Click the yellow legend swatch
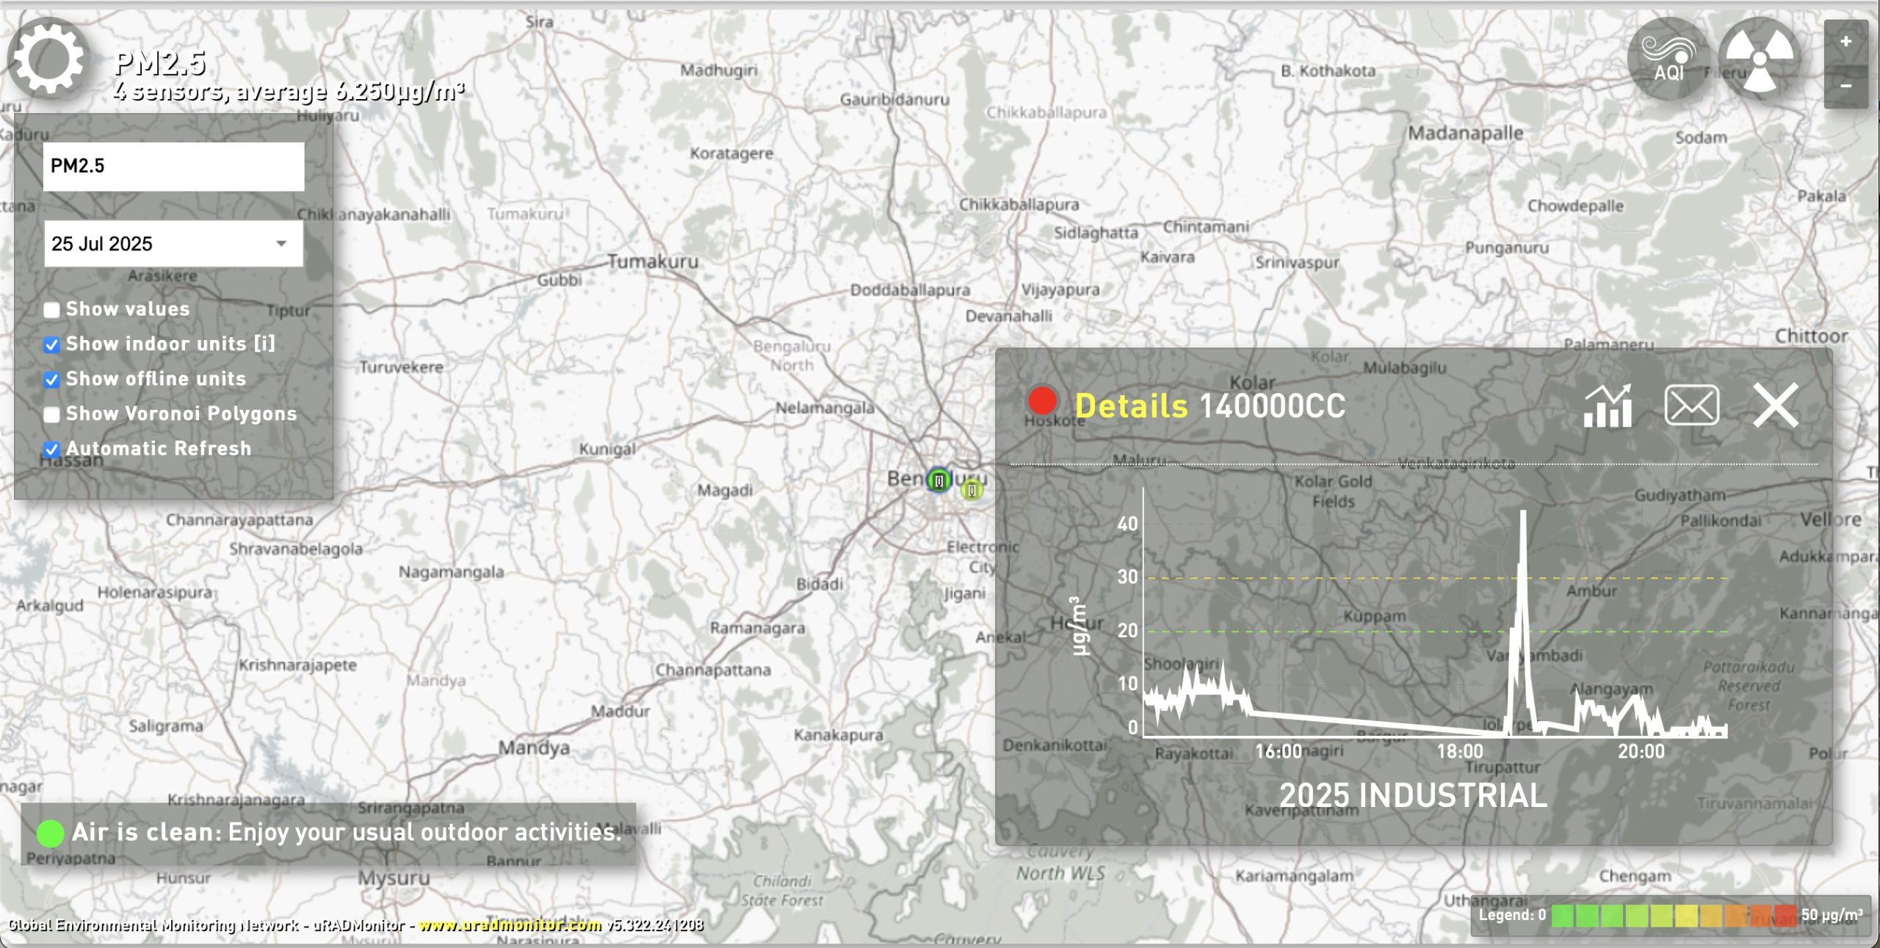 click(1686, 916)
